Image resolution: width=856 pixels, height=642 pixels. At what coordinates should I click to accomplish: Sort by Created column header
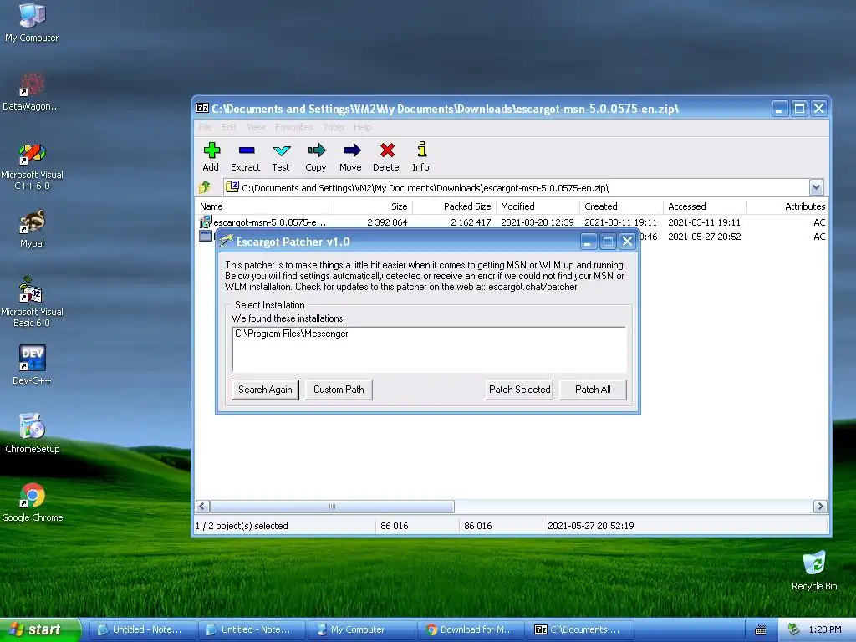click(621, 206)
